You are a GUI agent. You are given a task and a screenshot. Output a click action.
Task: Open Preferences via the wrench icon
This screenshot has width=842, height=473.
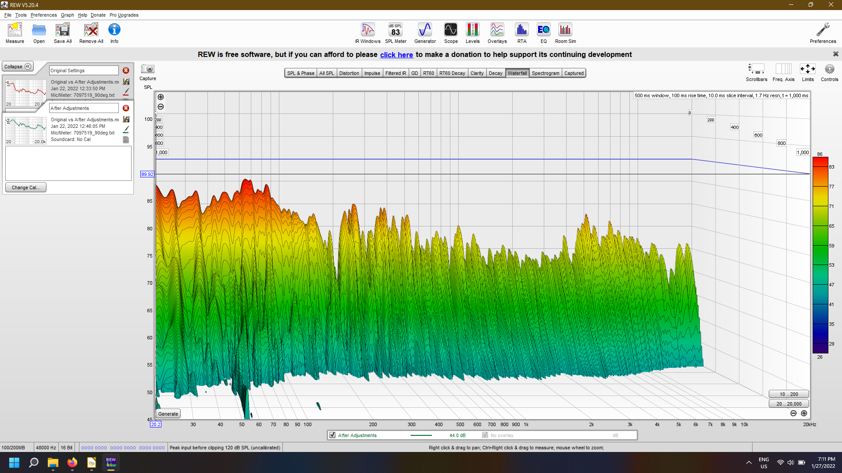point(823,33)
